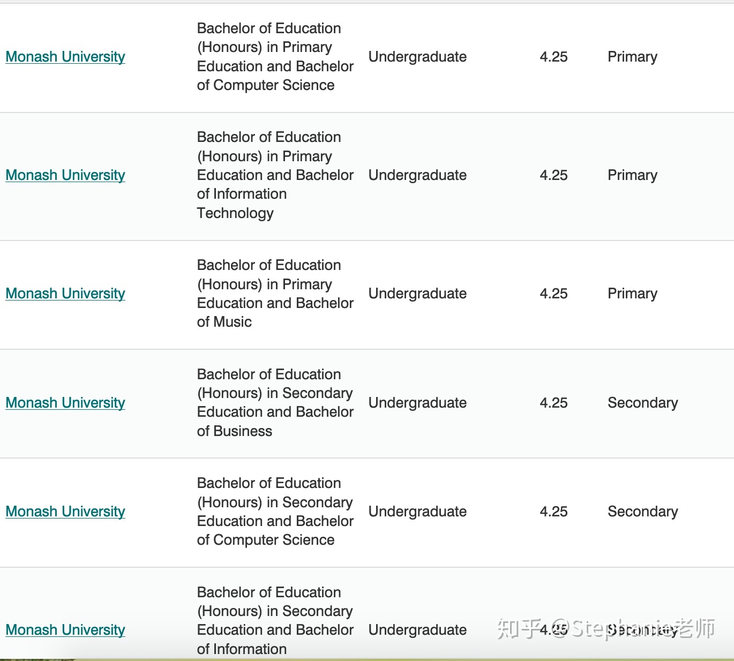Click Undergraduate cell in the Bachelor of Music row

coord(417,294)
